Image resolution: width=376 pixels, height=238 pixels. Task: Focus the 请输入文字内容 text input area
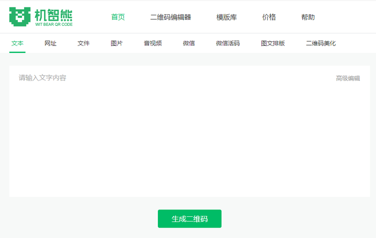[188, 131]
